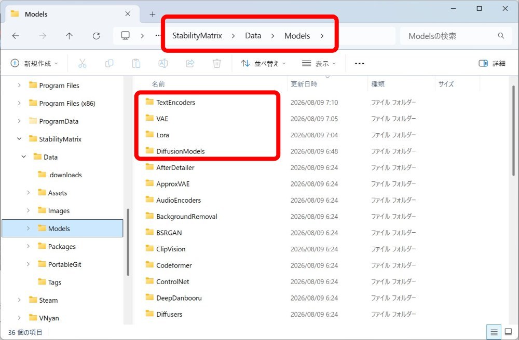Screen dimensions: 519x340
Task: Click the Copy icon in toolbar
Action: pyautogui.click(x=109, y=63)
